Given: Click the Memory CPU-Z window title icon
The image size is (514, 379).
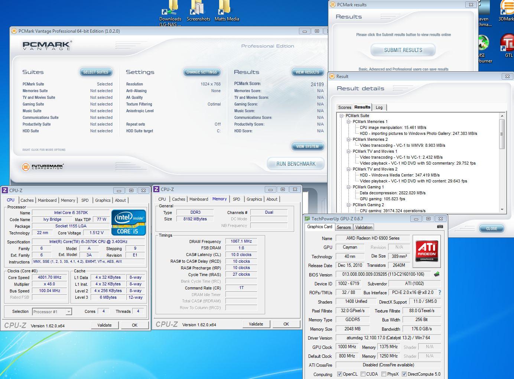Looking at the screenshot, I should 156,189.
